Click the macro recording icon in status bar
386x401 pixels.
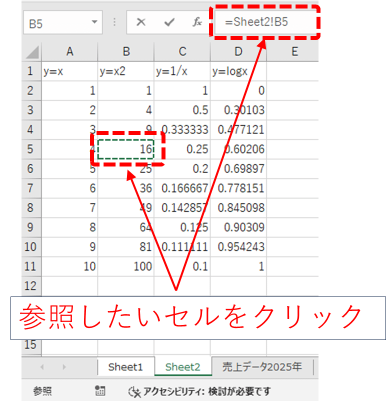pos(99,391)
